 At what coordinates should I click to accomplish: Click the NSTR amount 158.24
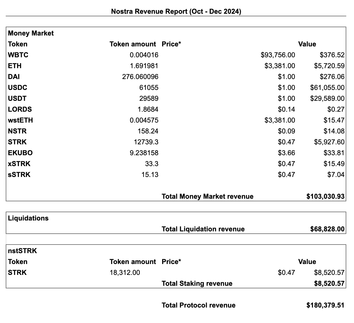coord(148,131)
